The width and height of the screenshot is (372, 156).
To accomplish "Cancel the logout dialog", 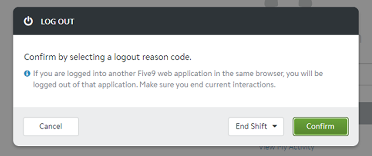I will 51,127.
